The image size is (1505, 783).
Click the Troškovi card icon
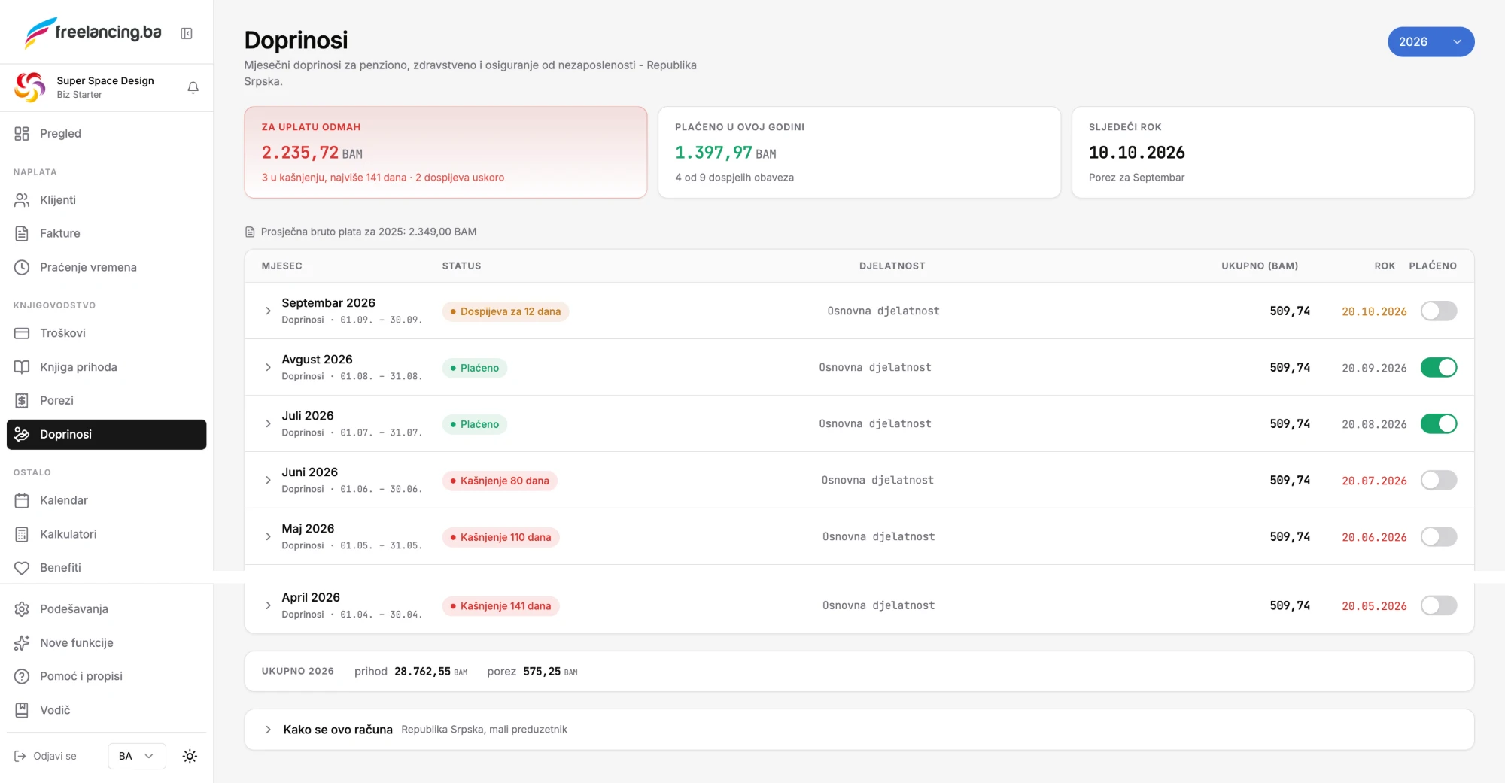coord(22,333)
